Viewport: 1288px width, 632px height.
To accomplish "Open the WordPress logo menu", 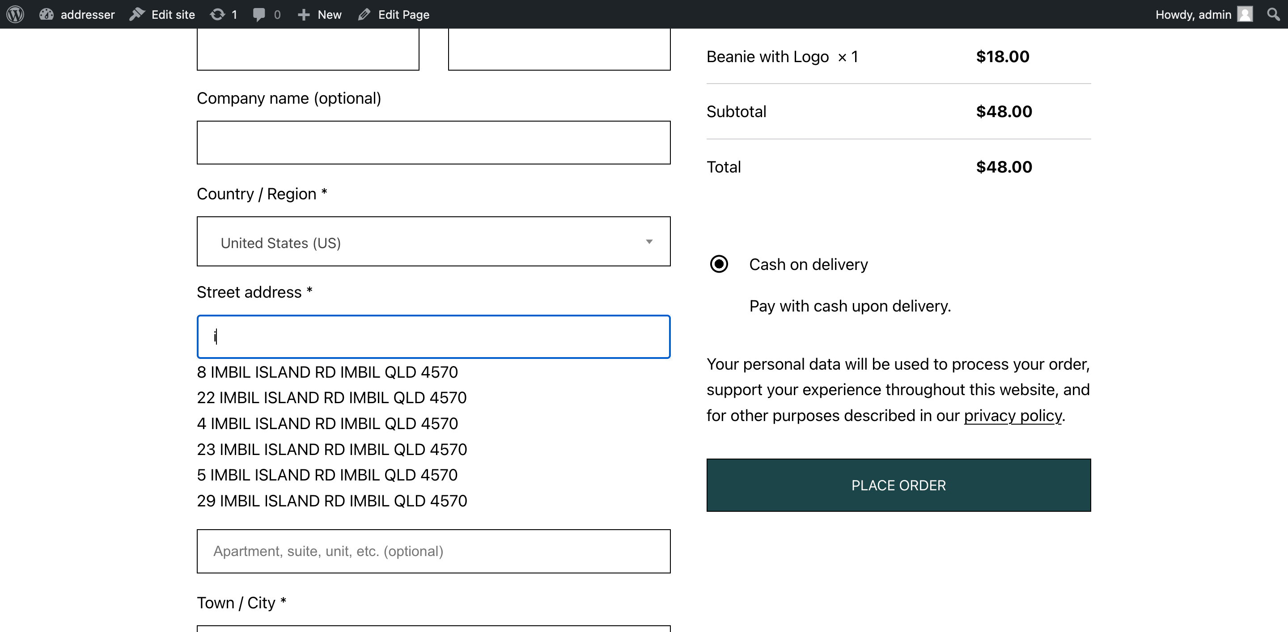I will pyautogui.click(x=16, y=14).
